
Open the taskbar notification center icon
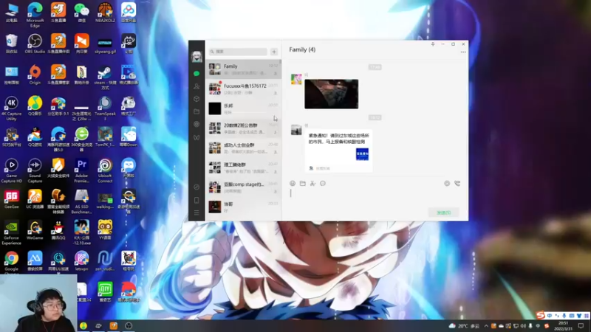(581, 326)
